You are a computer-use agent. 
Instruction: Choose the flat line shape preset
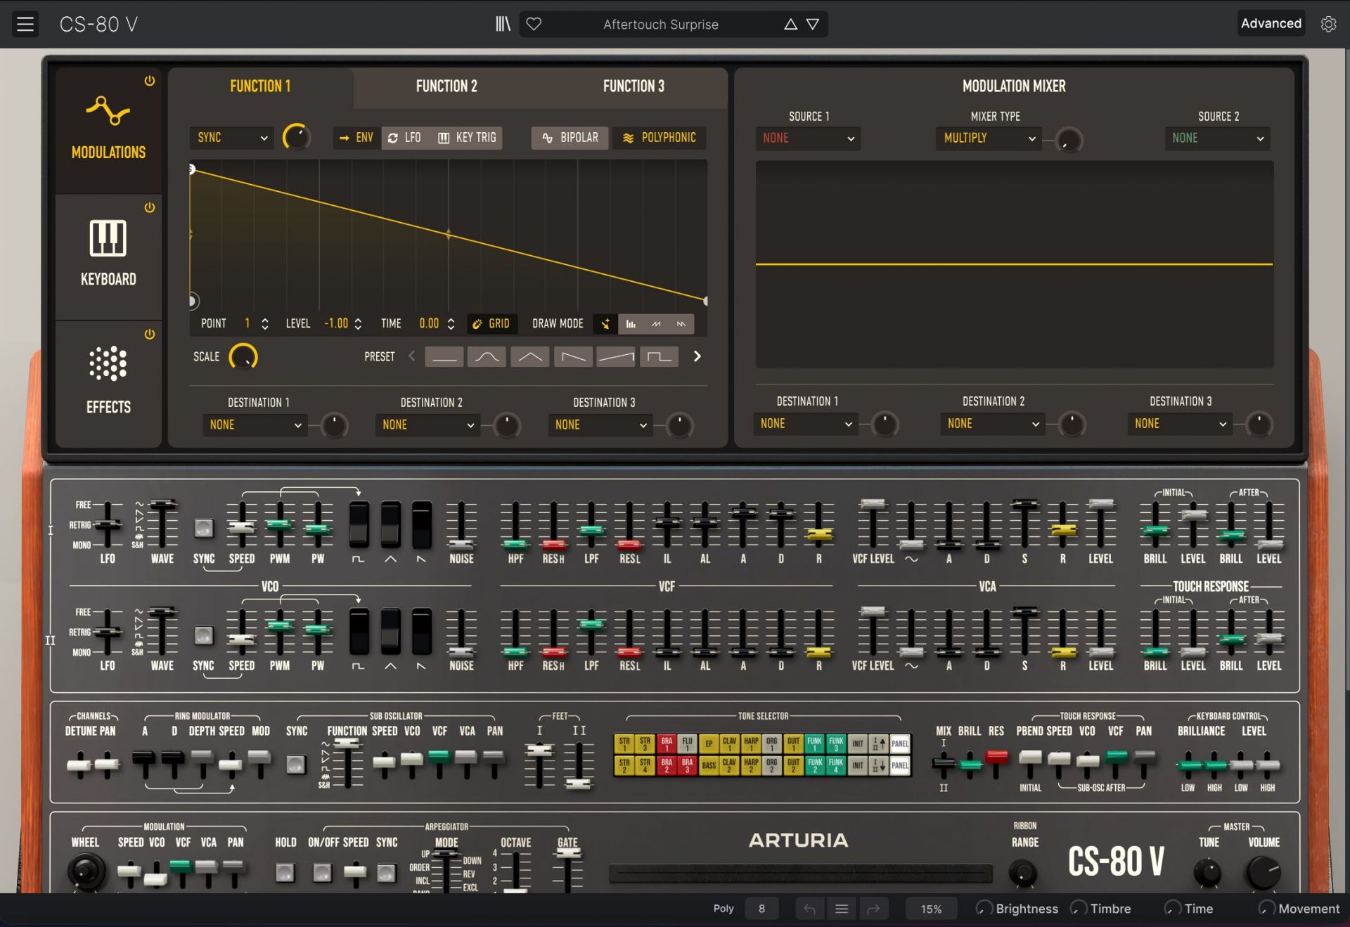[444, 357]
